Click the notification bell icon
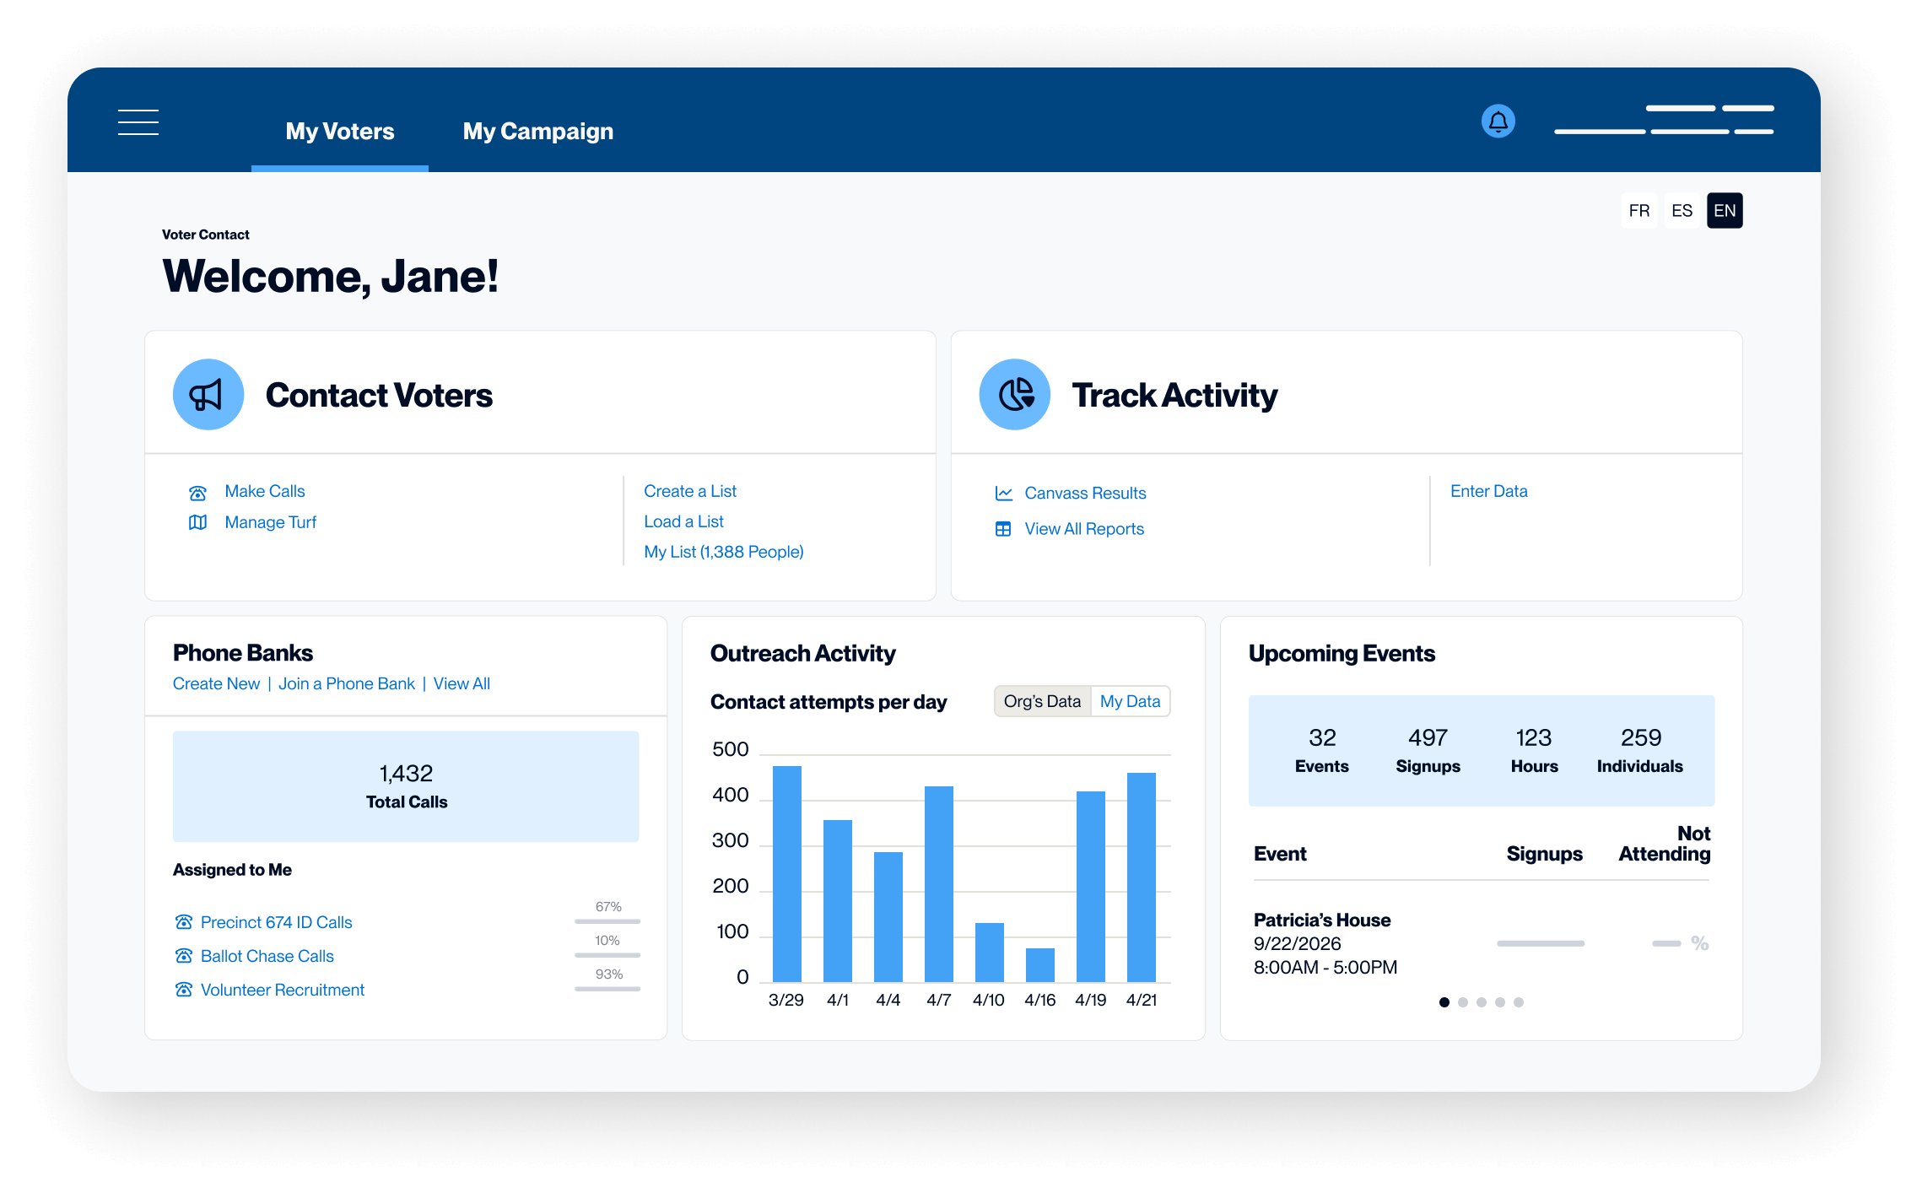This screenshot has width=1922, height=1193. point(1498,121)
